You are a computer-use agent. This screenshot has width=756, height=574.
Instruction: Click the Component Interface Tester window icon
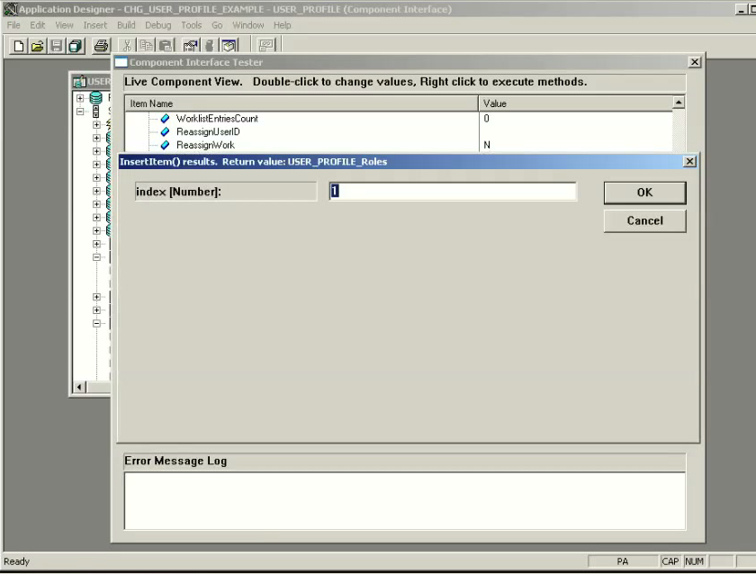121,62
